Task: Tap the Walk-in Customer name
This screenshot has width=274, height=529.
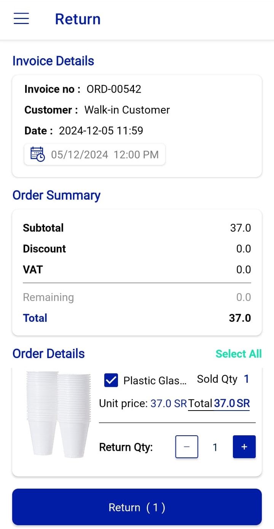Action: [x=127, y=110]
